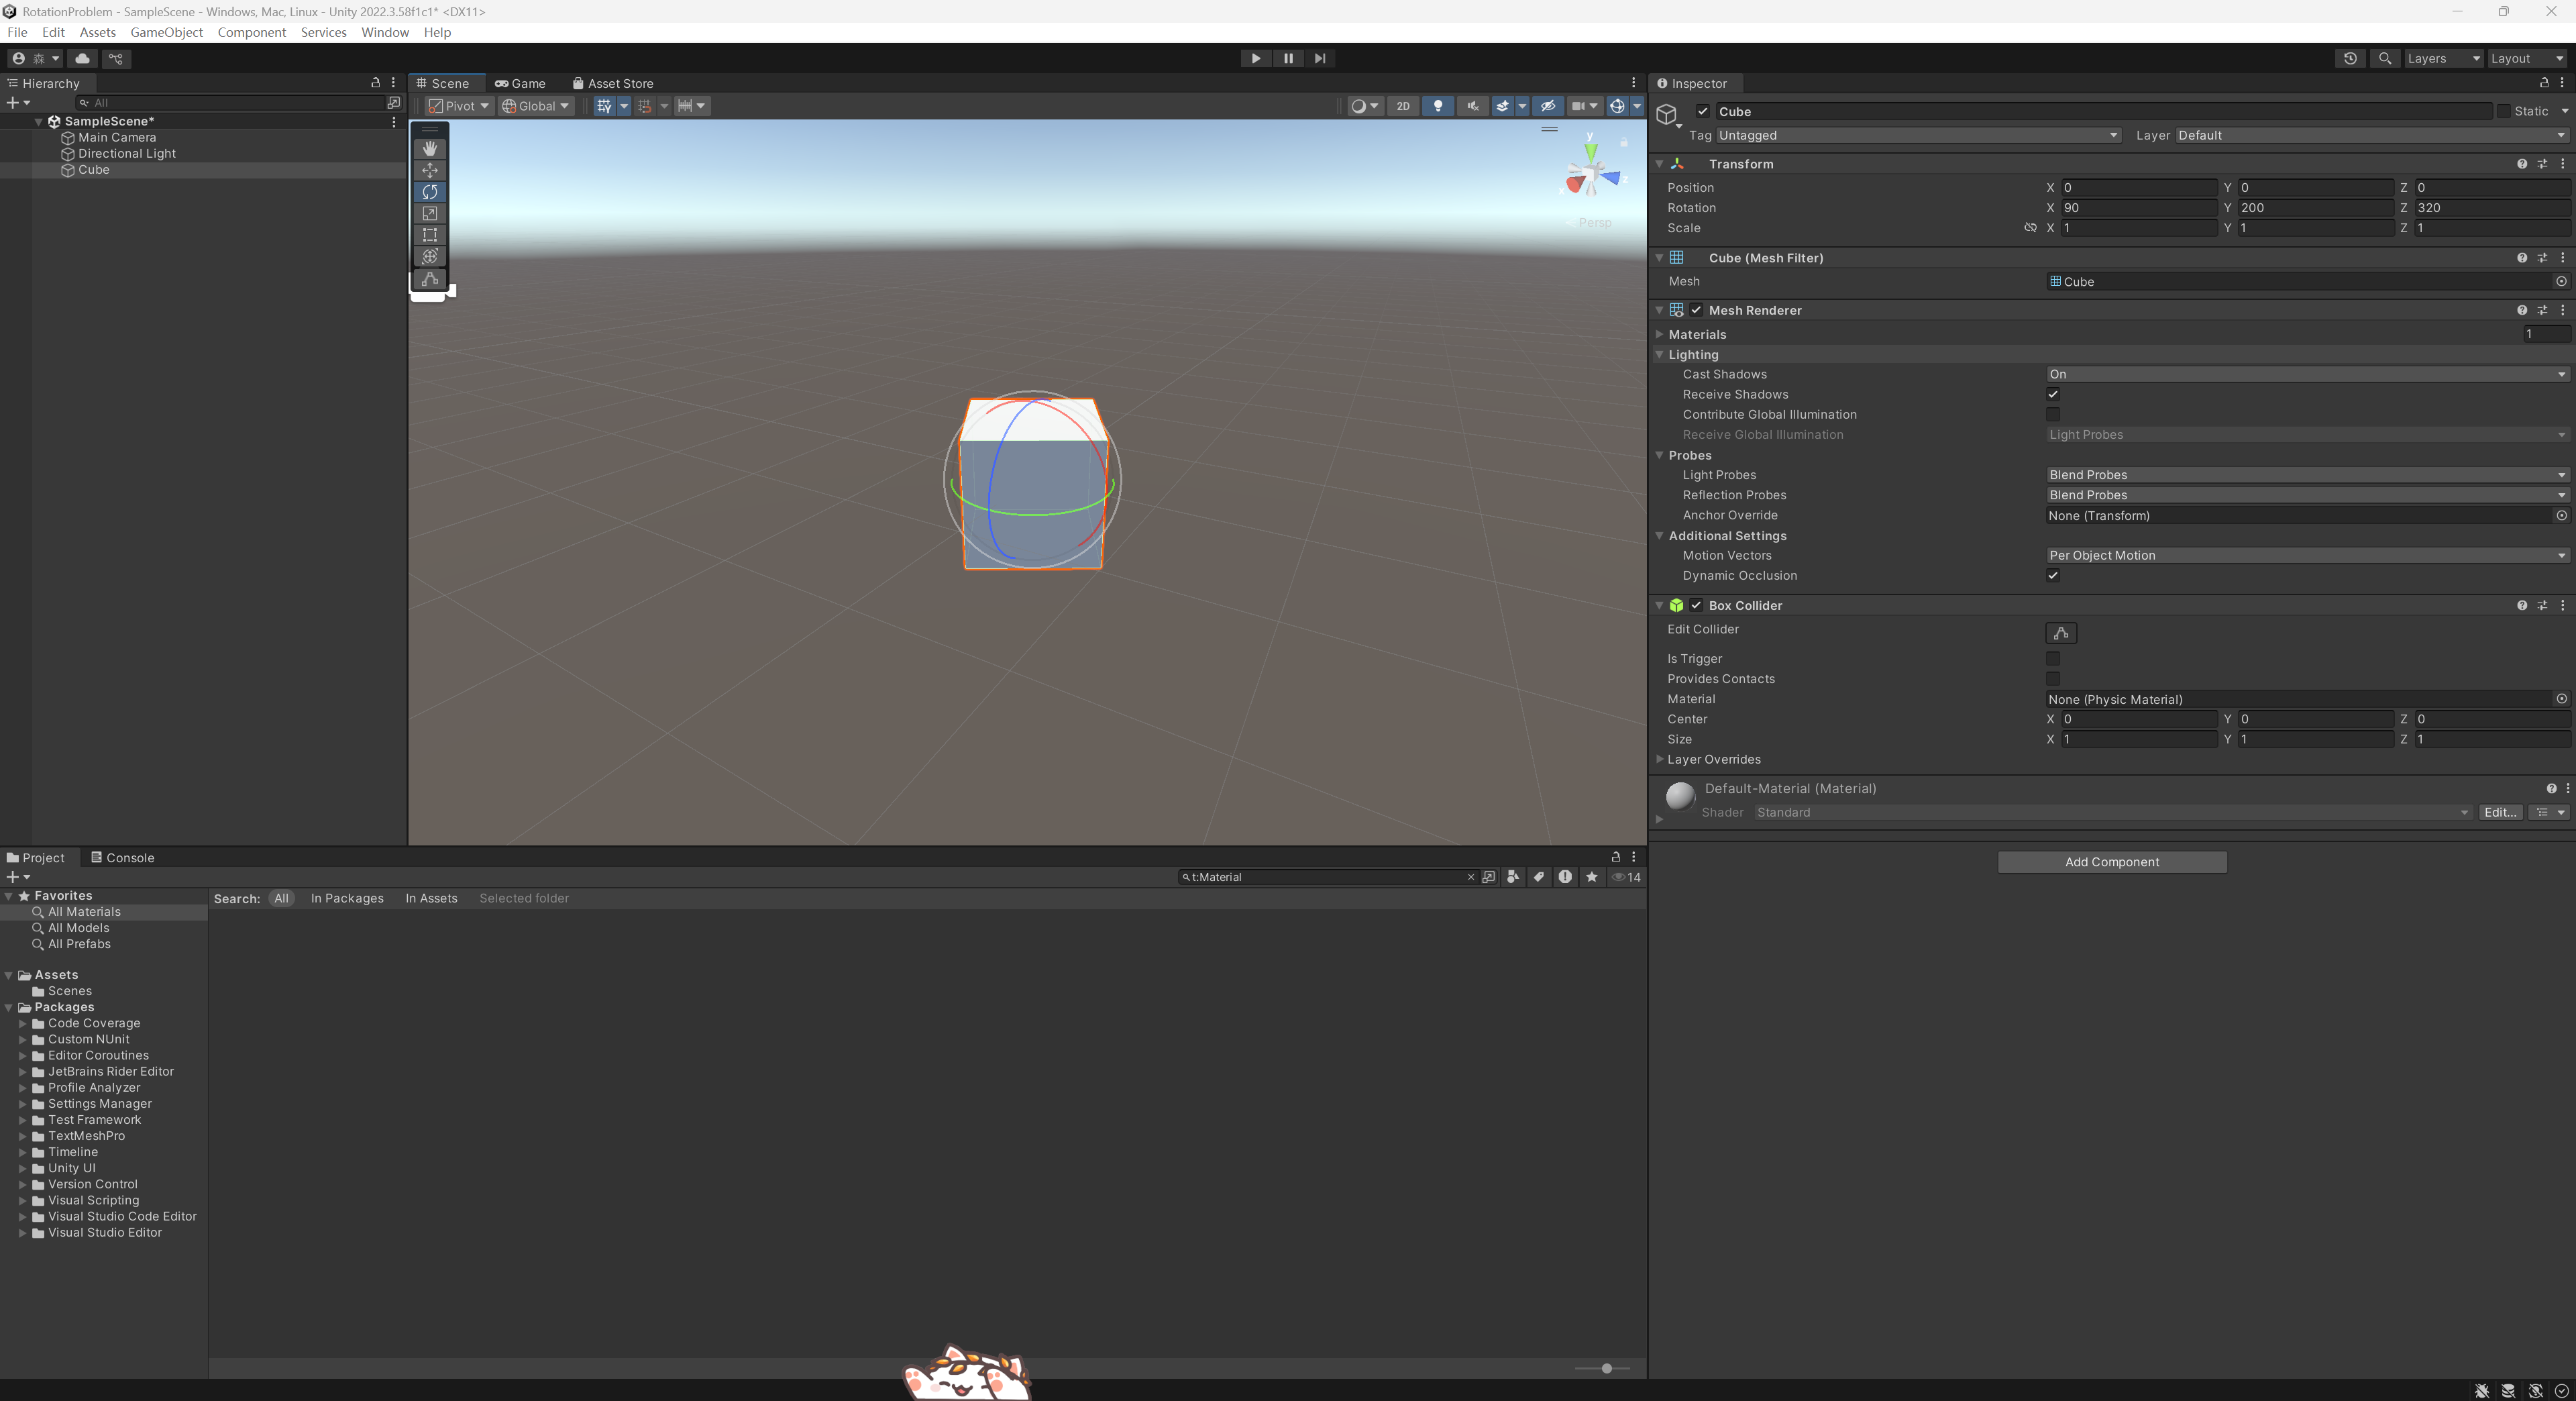Open the GameObject menu
2576x1401 pixels.
(166, 32)
